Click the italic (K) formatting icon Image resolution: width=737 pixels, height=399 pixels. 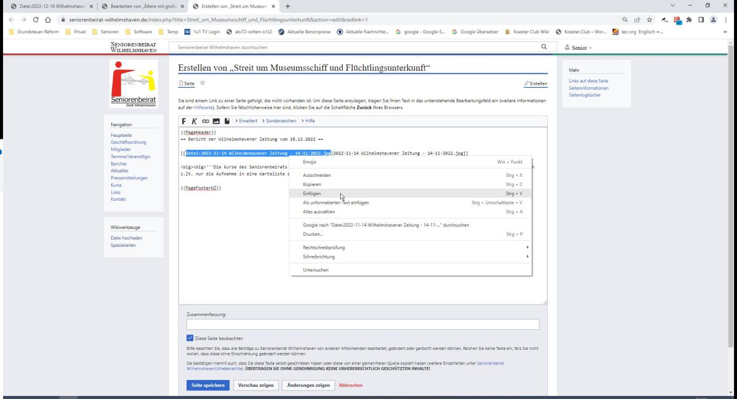tap(194, 121)
